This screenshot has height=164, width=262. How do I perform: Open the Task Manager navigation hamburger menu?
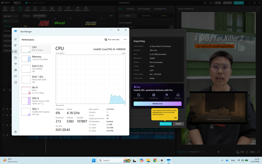15,39
